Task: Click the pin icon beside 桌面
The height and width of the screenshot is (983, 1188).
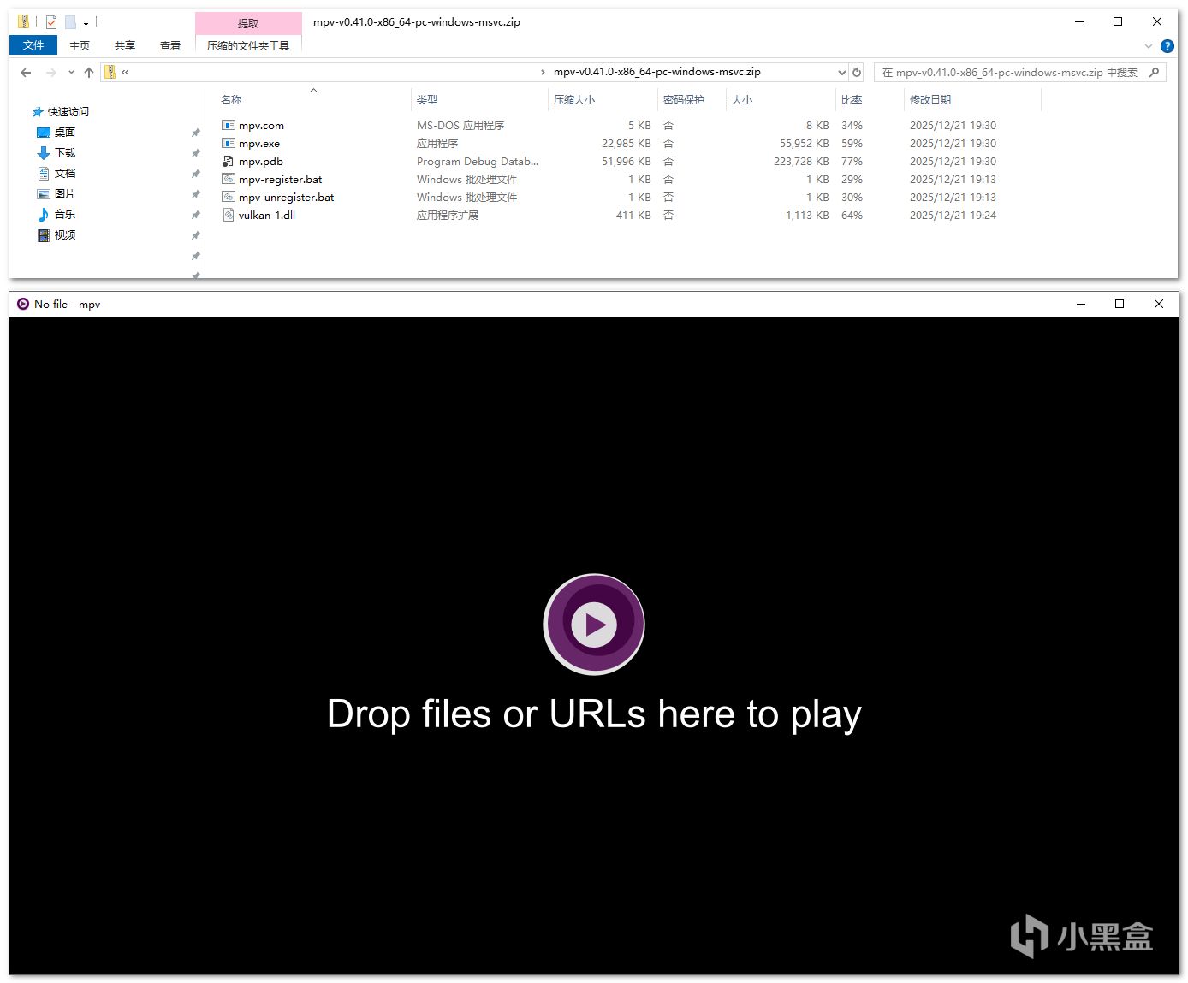Action: 195,133
